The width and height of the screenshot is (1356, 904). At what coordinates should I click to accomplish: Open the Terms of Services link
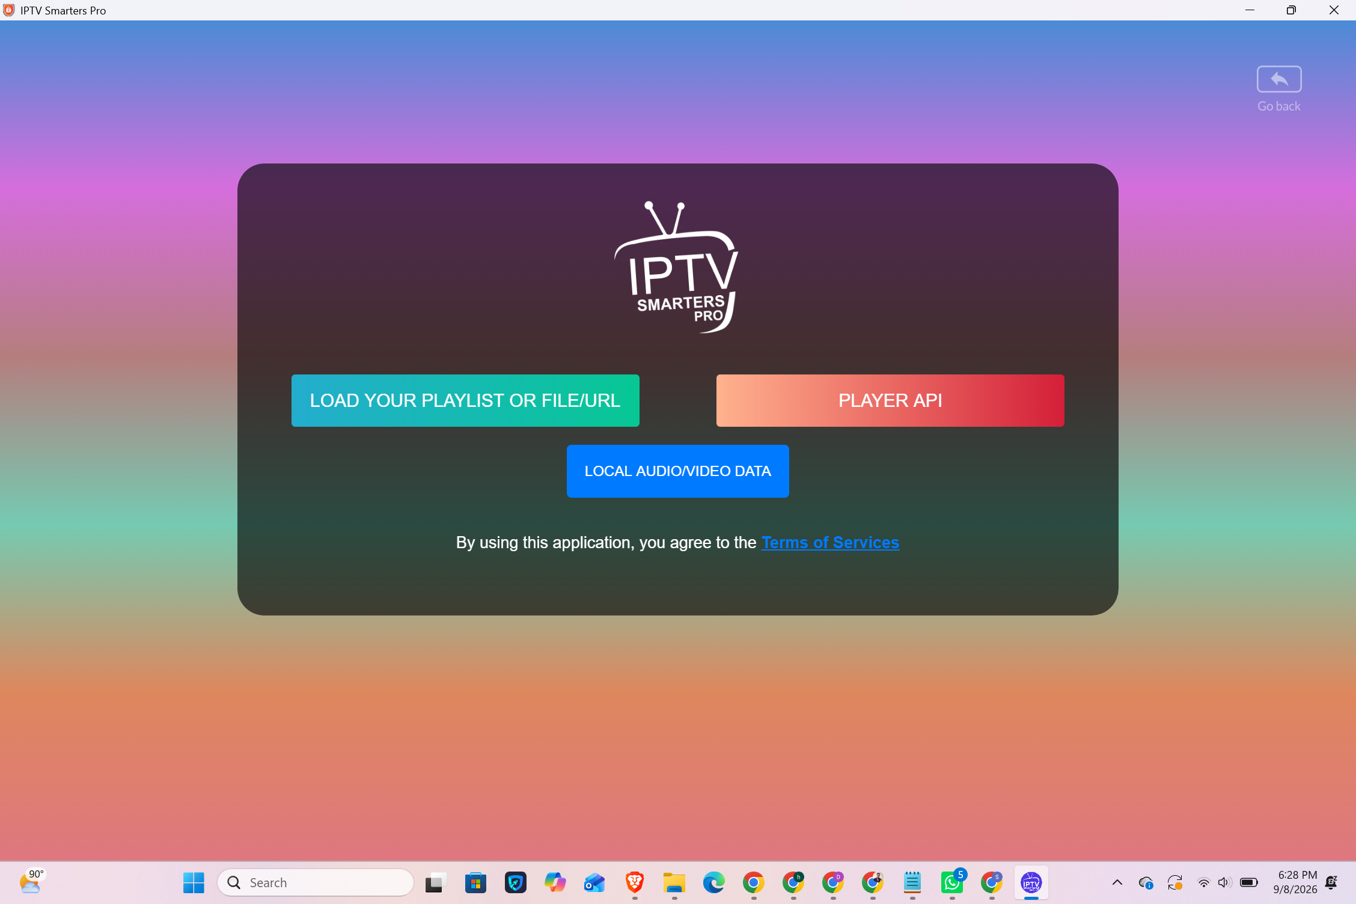(x=830, y=542)
